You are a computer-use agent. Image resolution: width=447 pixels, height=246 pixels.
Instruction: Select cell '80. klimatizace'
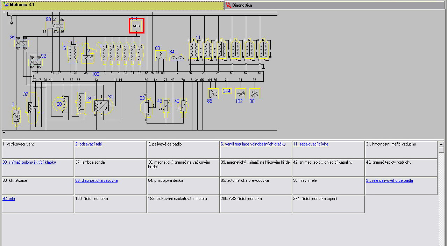click(38, 186)
